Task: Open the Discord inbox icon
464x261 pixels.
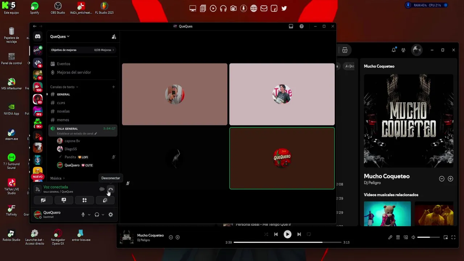Action: click(291, 26)
